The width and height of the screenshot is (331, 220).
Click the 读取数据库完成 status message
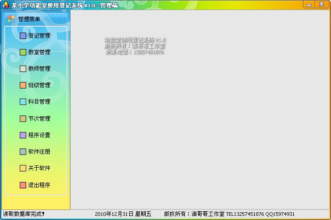point(24,214)
